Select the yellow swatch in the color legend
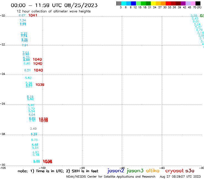Viewport: 204px width, 179px height. pyautogui.click(x=153, y=3)
